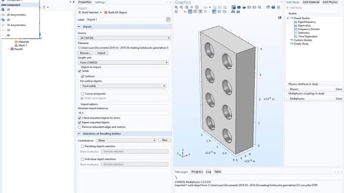This screenshot has height=193, width=344.
Task: Click the Filename path field
Action: 123,48
